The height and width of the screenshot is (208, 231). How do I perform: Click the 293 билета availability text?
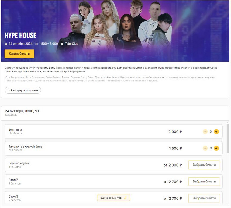[x=15, y=150]
